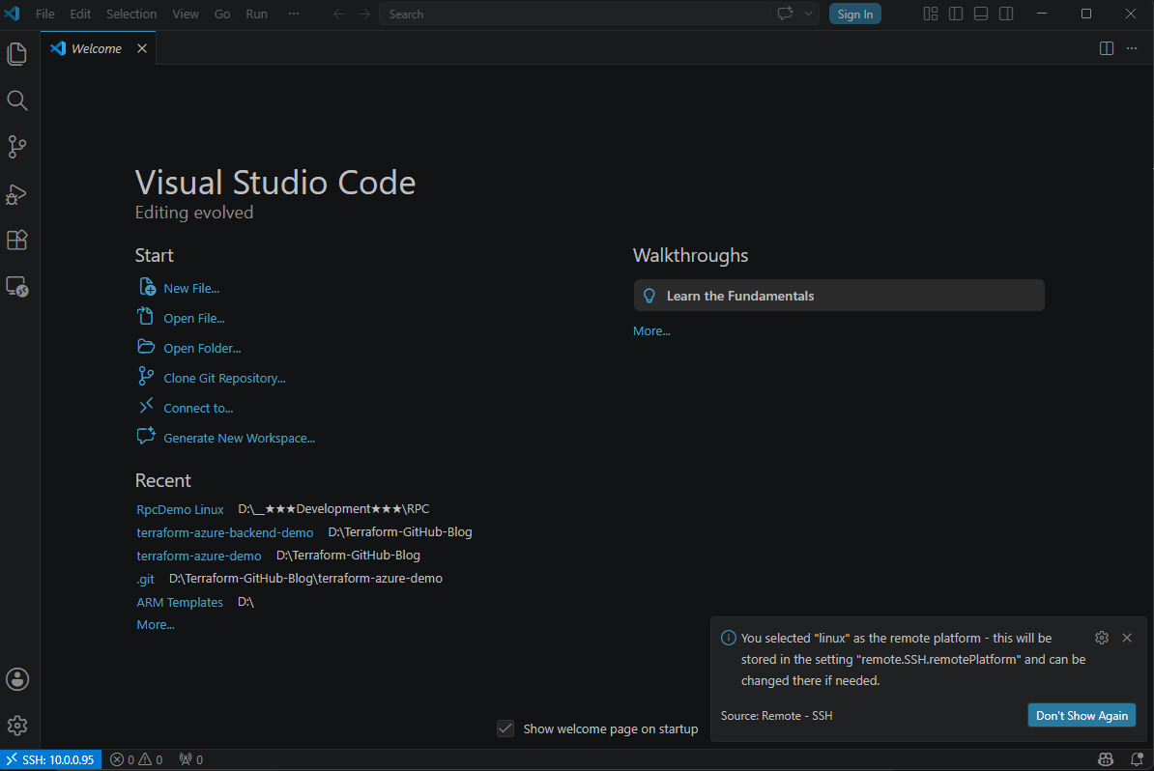This screenshot has height=771, width=1154.
Task: Click Don't Show Again button
Action: 1082,715
